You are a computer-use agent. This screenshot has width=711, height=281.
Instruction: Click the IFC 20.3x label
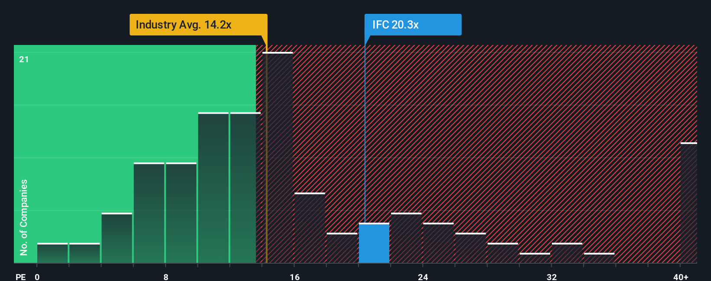click(x=413, y=25)
